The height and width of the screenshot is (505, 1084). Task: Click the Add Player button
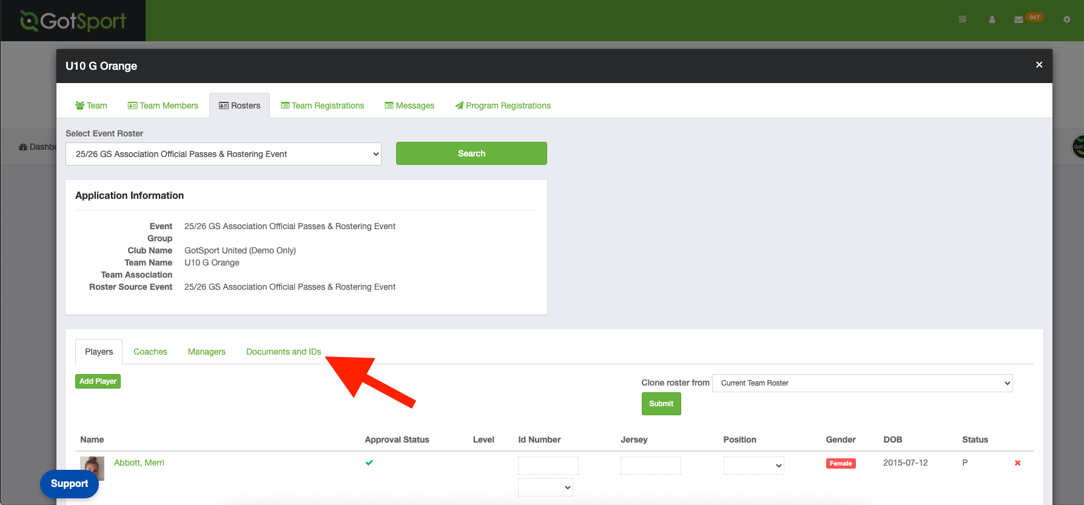coord(98,381)
